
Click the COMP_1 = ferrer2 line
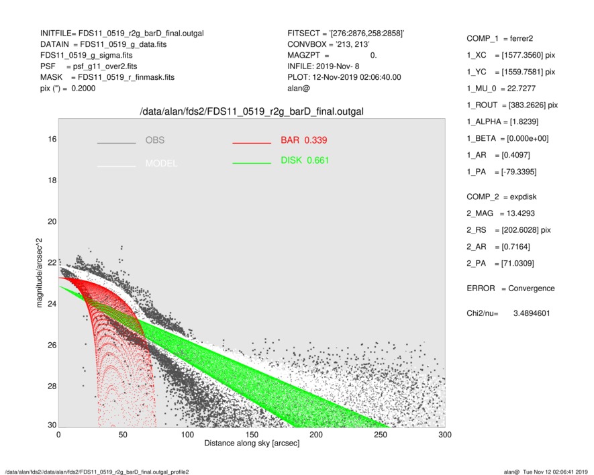point(499,39)
